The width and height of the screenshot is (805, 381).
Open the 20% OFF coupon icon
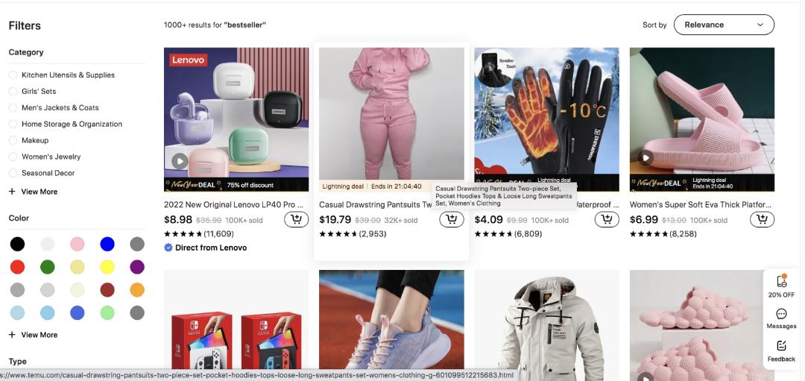[781, 286]
